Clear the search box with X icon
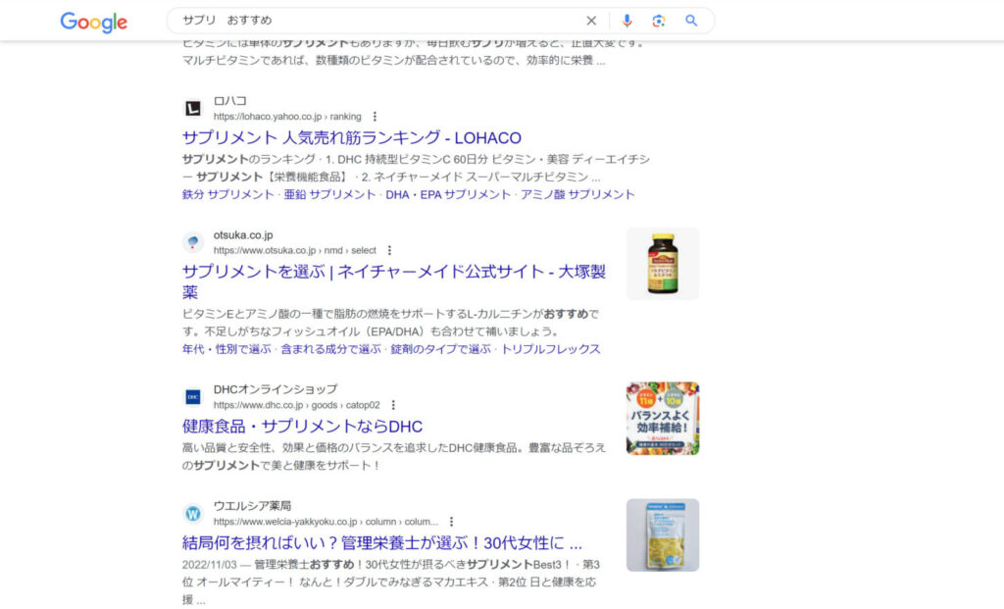Image resolution: width=1004 pixels, height=609 pixels. (591, 21)
